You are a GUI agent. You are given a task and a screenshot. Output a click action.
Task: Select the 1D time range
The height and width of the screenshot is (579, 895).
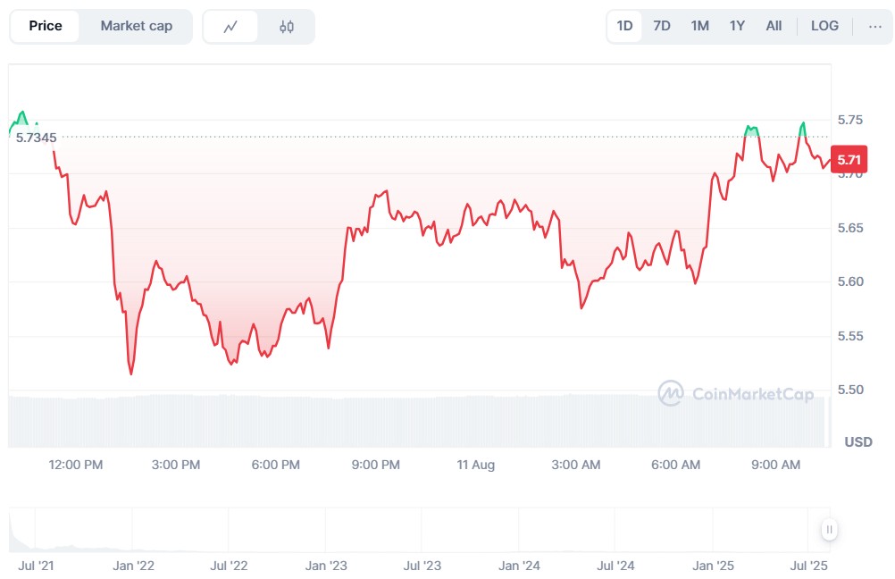[x=624, y=26]
